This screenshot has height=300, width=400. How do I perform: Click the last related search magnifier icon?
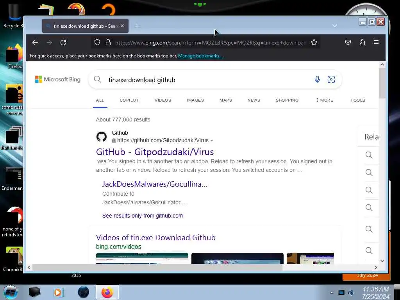point(369,250)
